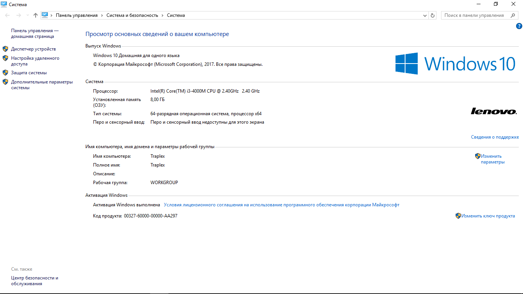Image resolution: width=523 pixels, height=294 pixels.
Task: Click the shield icon beside Изменить параметры
Action: [478, 156]
